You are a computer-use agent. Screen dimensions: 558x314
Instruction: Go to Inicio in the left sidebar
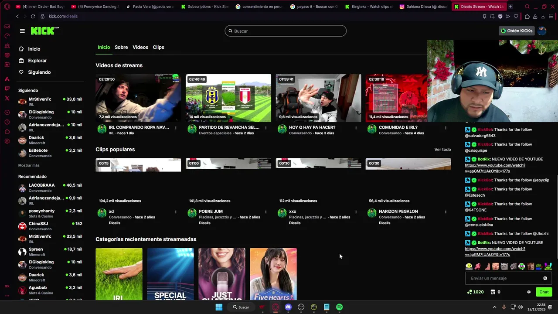click(x=29, y=49)
